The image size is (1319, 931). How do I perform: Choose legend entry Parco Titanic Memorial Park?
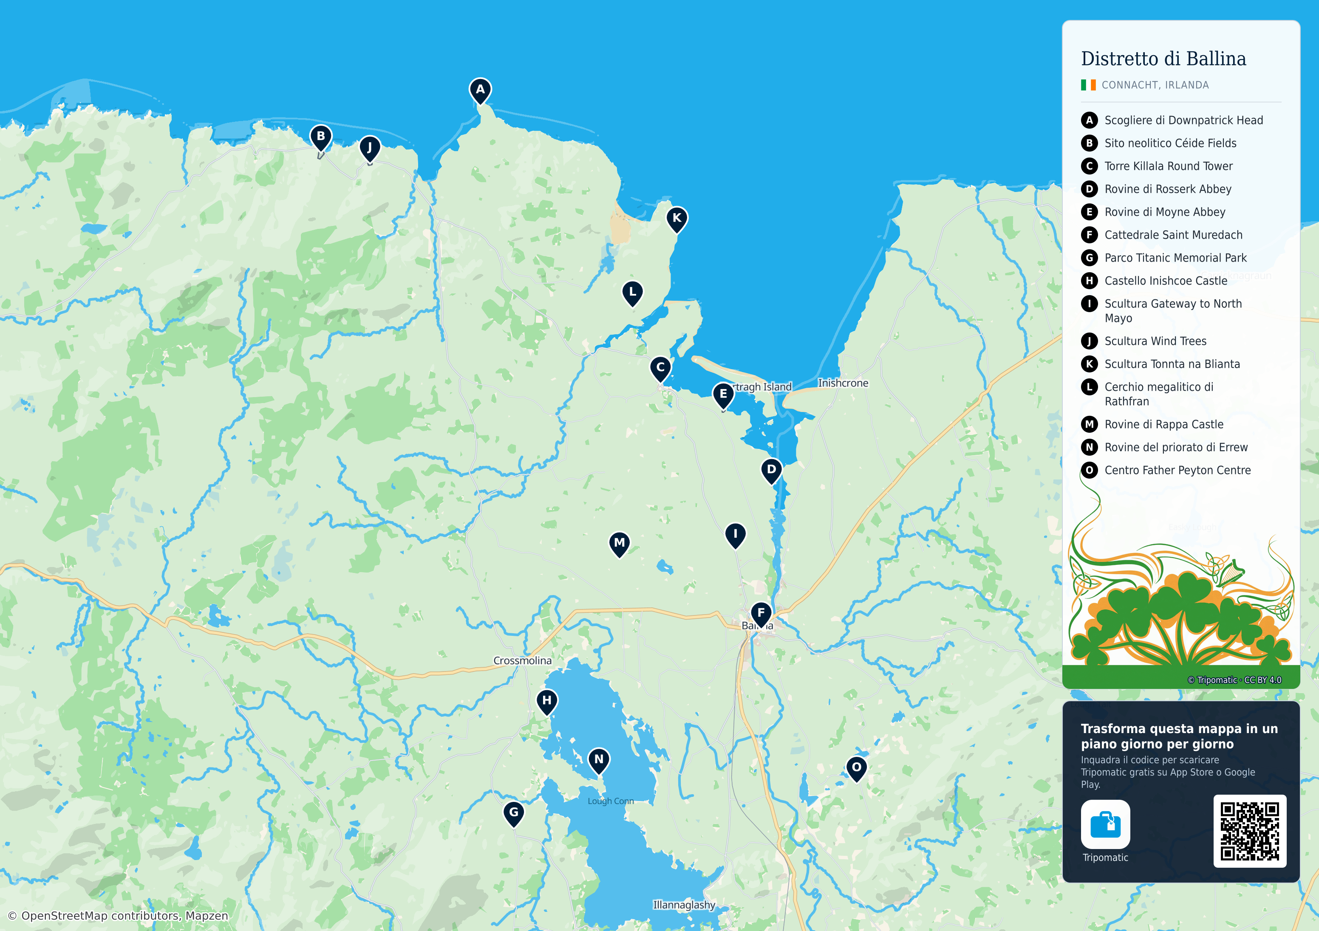point(1164,258)
